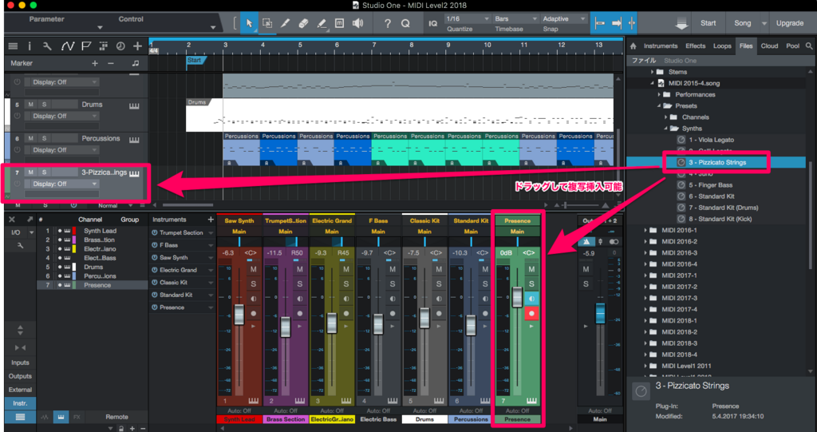Toggle record arm on Presence channel

531,313
